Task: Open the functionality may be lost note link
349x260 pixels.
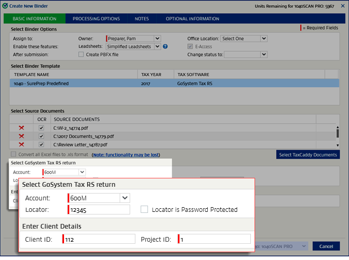Action: [x=126, y=155]
